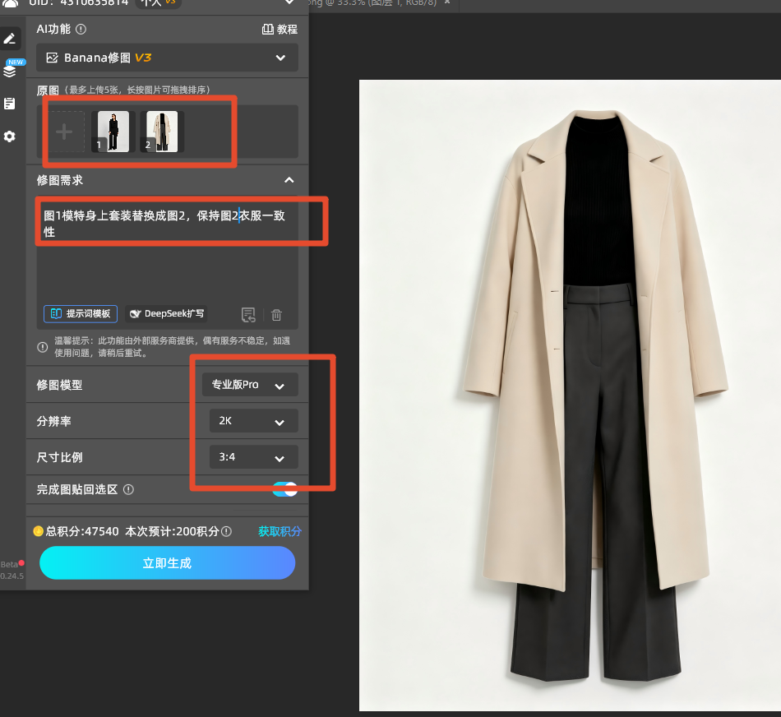Click the 尺寸比例 label
781x717 pixels.
(x=59, y=457)
